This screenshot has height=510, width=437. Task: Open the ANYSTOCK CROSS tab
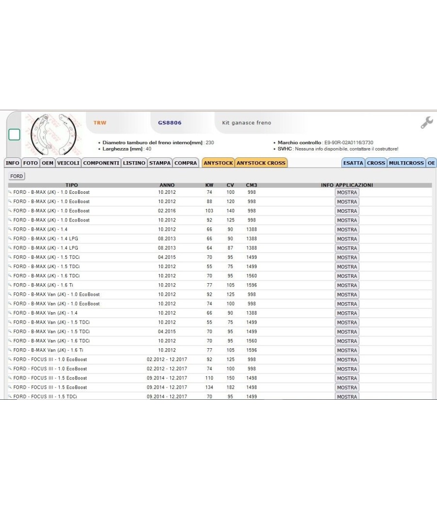pos(261,163)
